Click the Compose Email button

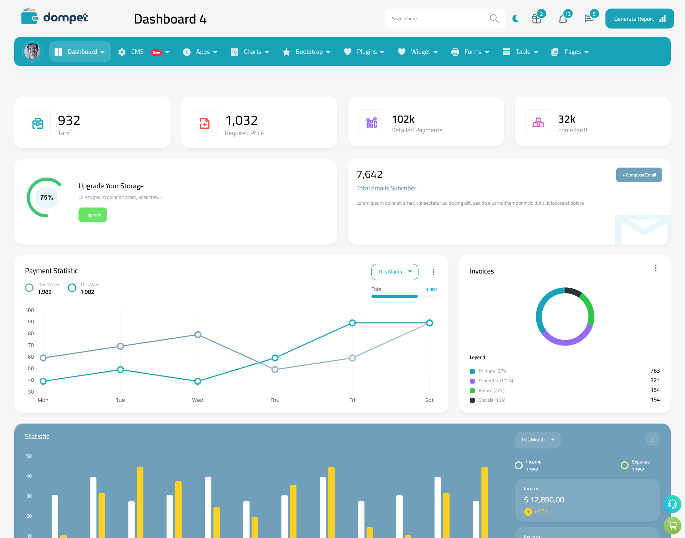click(x=639, y=174)
